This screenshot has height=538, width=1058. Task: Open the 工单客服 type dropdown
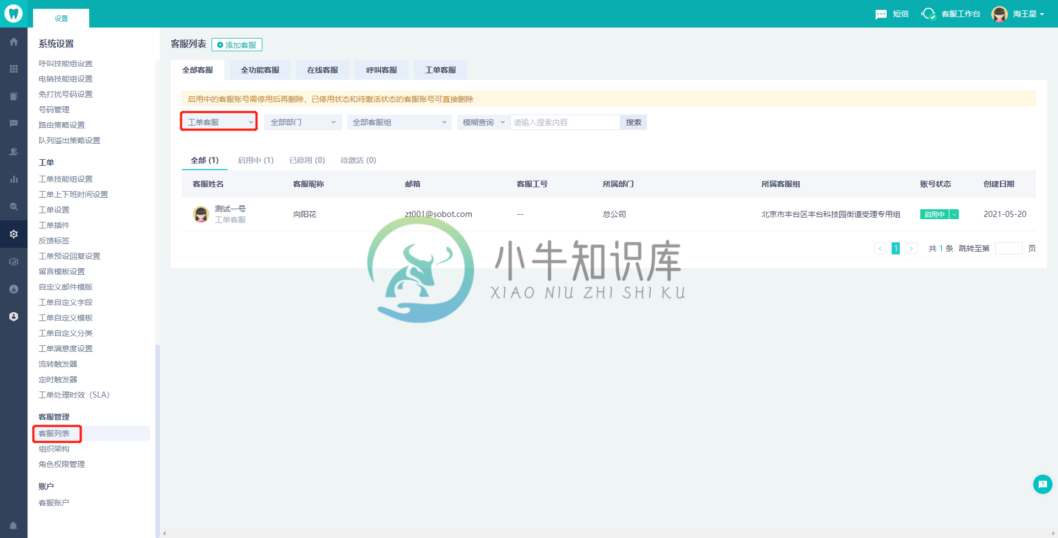coord(219,122)
